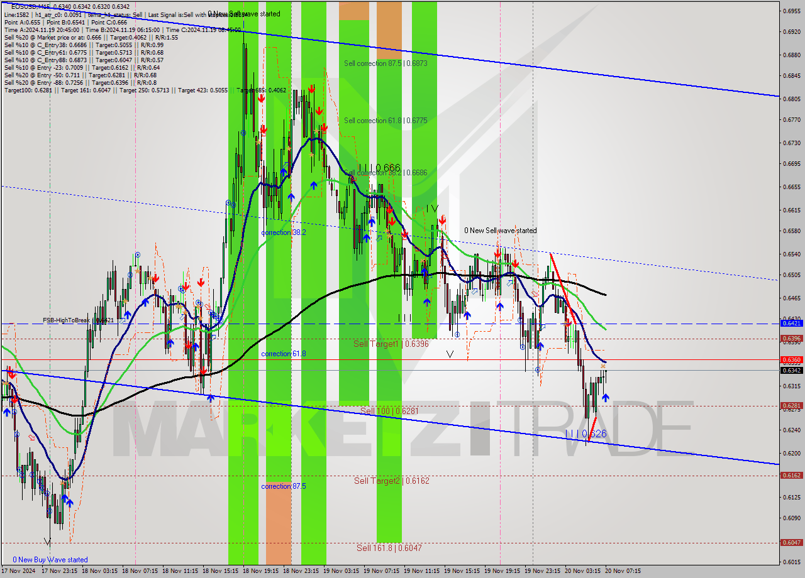Click the 'Sell Target1 | 0.6396' label
The height and width of the screenshot is (578, 805).
click(391, 344)
